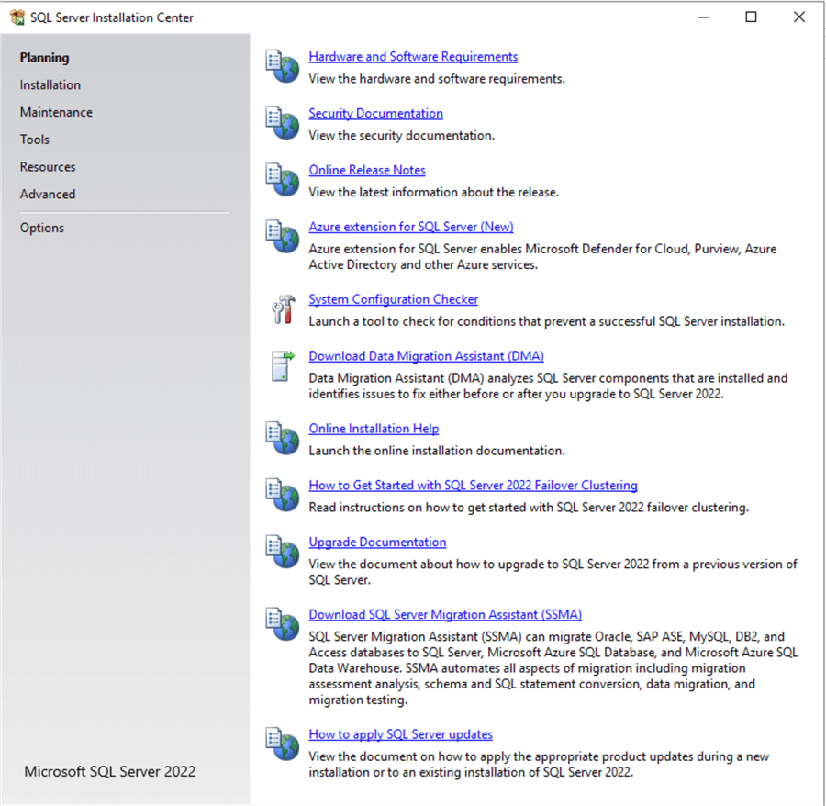This screenshot has height=806, width=826.
Task: Open the Azure extension for SQL Server link
Action: (411, 226)
